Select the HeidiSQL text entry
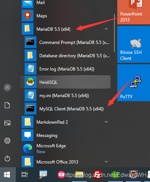 point(48,82)
